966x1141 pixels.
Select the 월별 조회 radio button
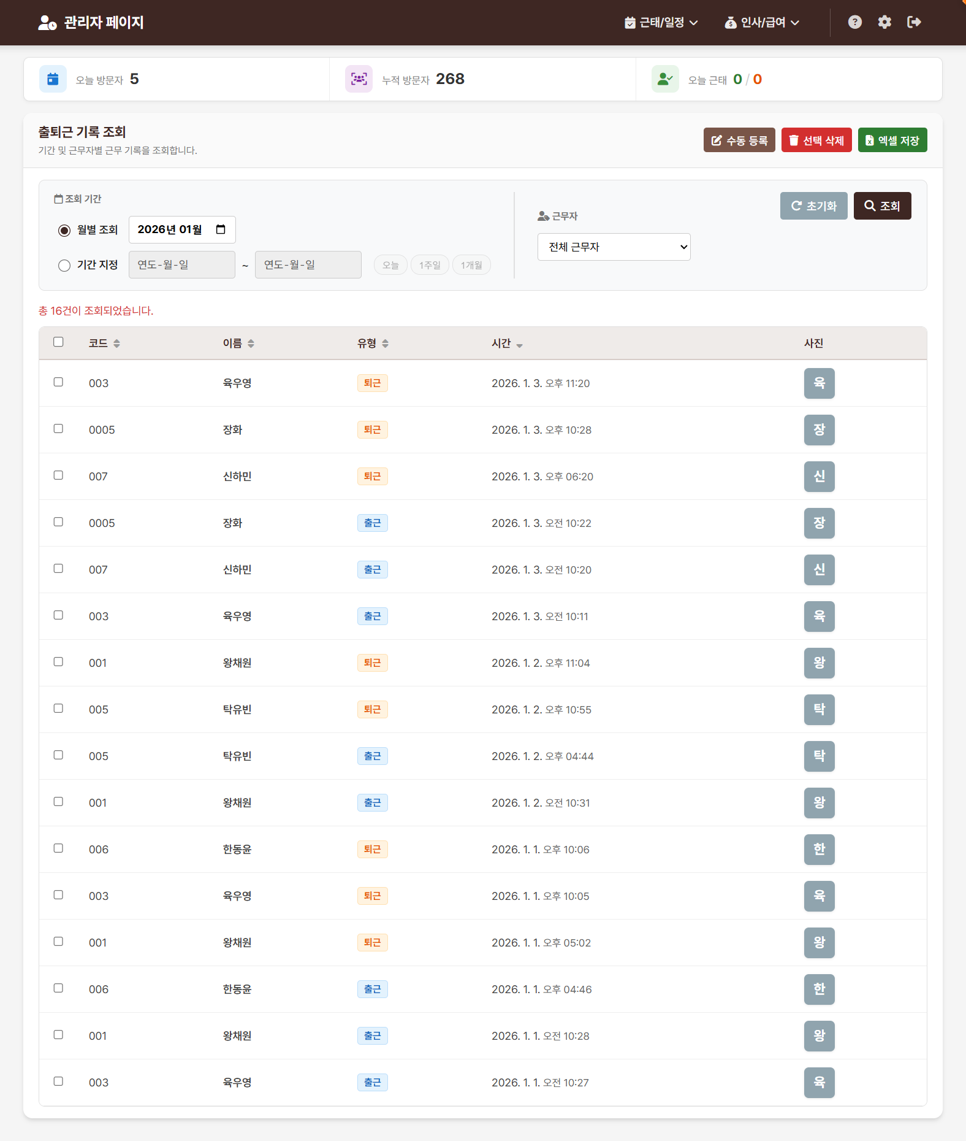pos(64,231)
